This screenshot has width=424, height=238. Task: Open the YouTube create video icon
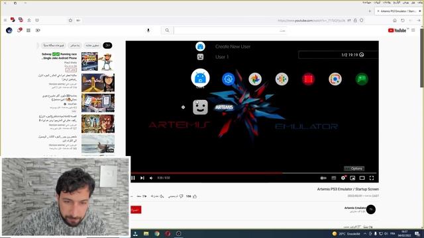pyautogui.click(x=38, y=30)
